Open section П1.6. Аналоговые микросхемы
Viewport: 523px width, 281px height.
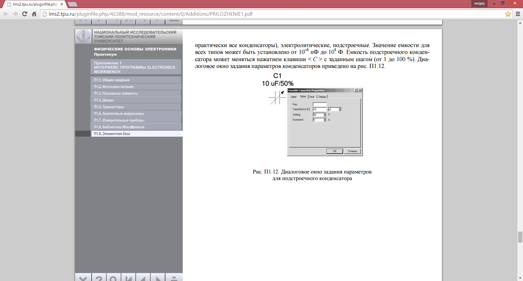click(x=136, y=113)
